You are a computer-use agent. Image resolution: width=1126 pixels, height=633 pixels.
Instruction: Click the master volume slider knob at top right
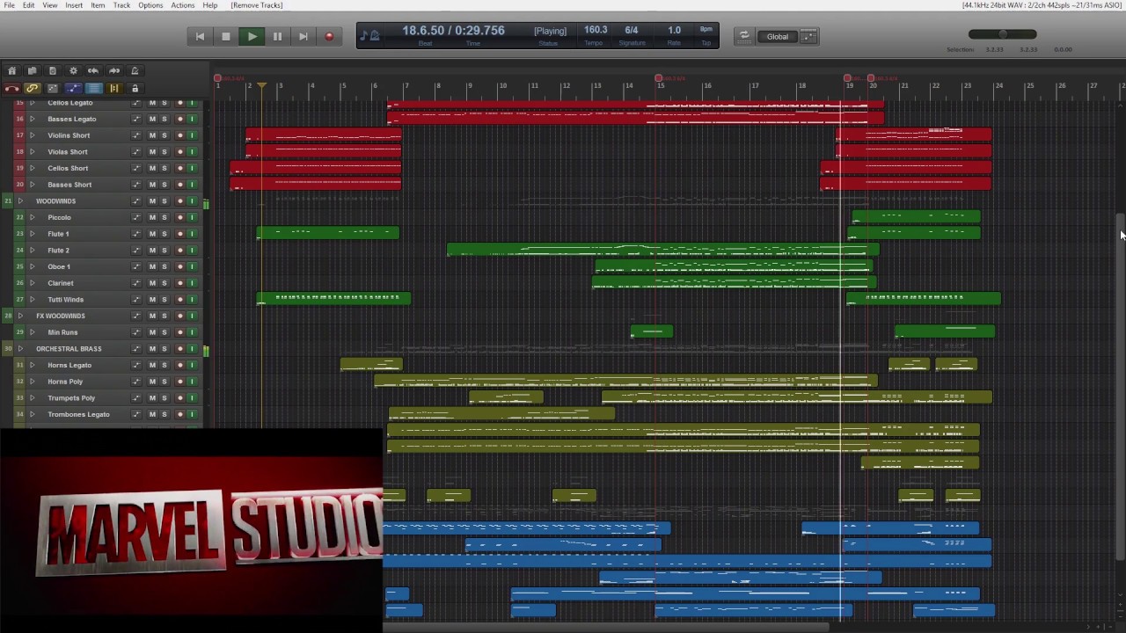[1003, 34]
